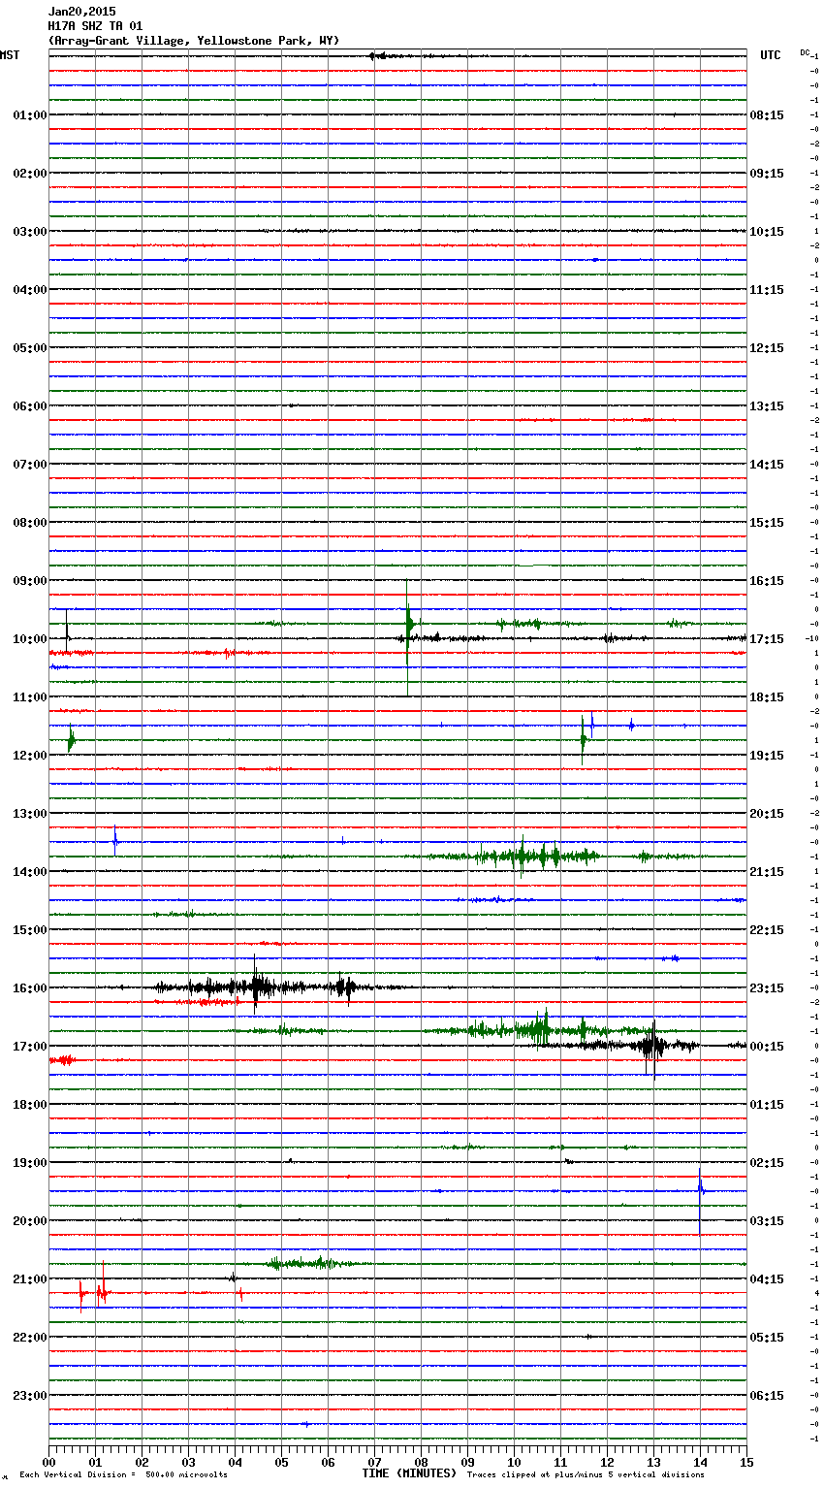Select the 01:00 MST time label
The height and width of the screenshot is (1488, 824).
click(29, 115)
